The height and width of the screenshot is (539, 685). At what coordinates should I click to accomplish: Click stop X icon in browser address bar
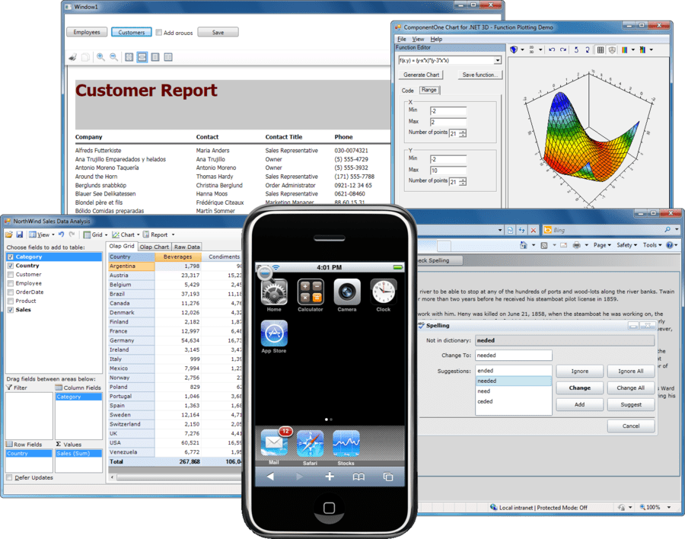[534, 230]
